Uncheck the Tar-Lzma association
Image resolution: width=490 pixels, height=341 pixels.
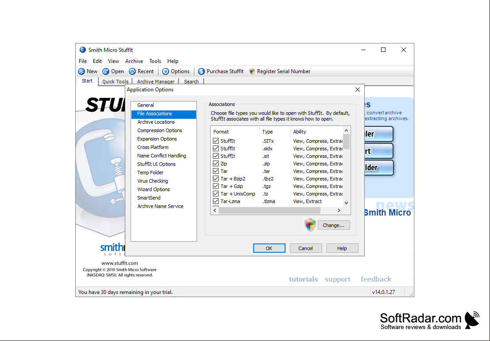click(216, 201)
